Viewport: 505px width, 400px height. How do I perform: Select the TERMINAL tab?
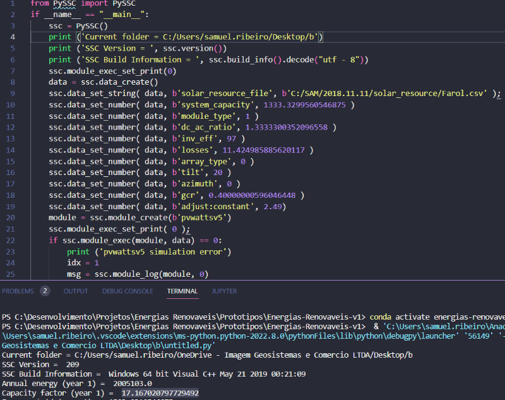point(182,291)
